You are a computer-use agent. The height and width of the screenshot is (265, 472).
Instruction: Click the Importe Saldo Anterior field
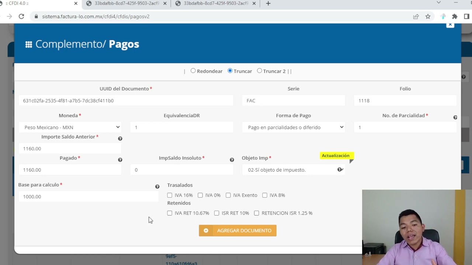pos(70,149)
